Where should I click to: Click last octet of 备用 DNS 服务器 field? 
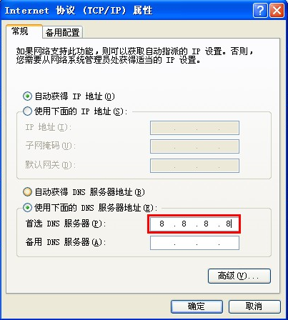[229, 243]
